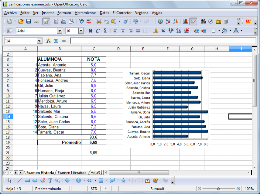Apply currency number format icon

tap(156, 31)
